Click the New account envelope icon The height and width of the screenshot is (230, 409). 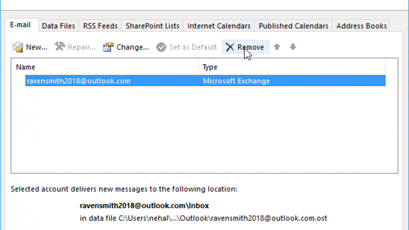click(x=18, y=47)
